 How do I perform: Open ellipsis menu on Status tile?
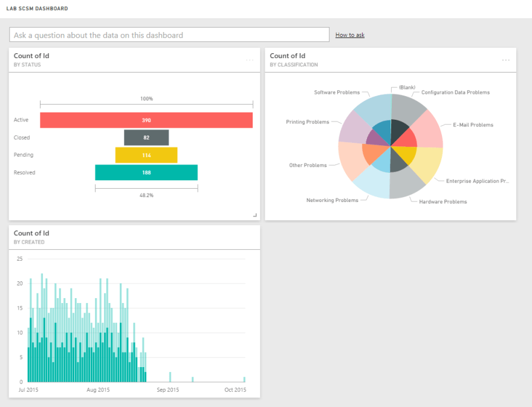pos(250,60)
